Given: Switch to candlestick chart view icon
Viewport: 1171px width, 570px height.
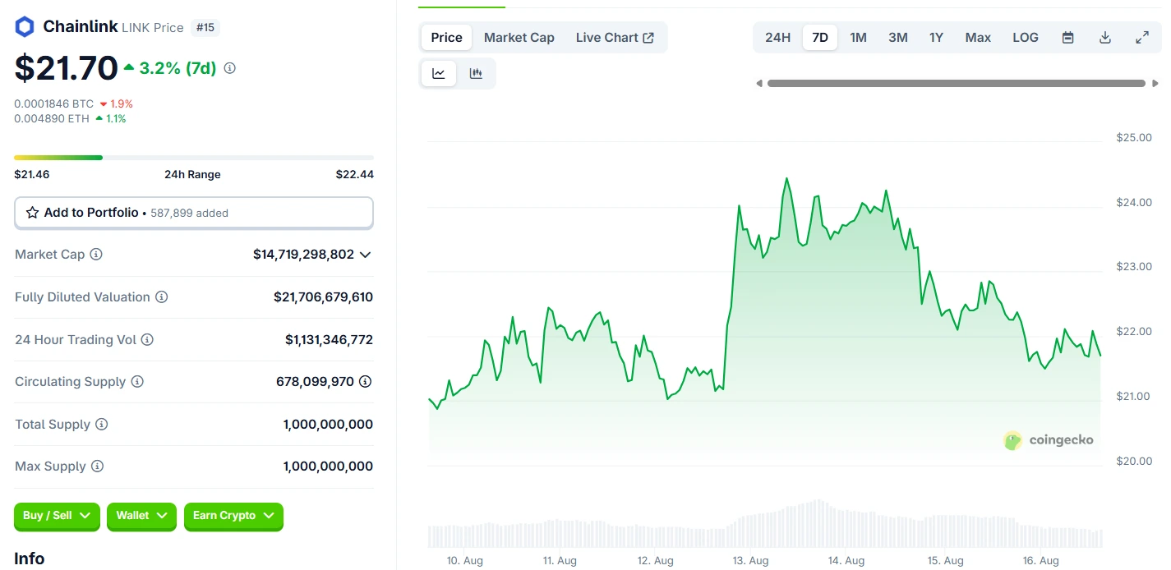Looking at the screenshot, I should tap(476, 73).
